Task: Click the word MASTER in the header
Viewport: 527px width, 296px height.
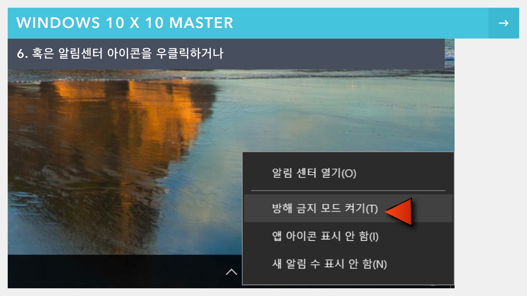Action: tap(201, 23)
